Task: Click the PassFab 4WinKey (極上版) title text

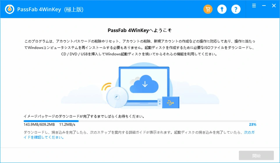Action: pyautogui.click(x=50, y=10)
